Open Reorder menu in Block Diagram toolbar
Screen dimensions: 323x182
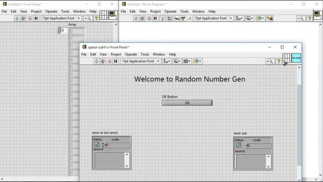point(260,18)
